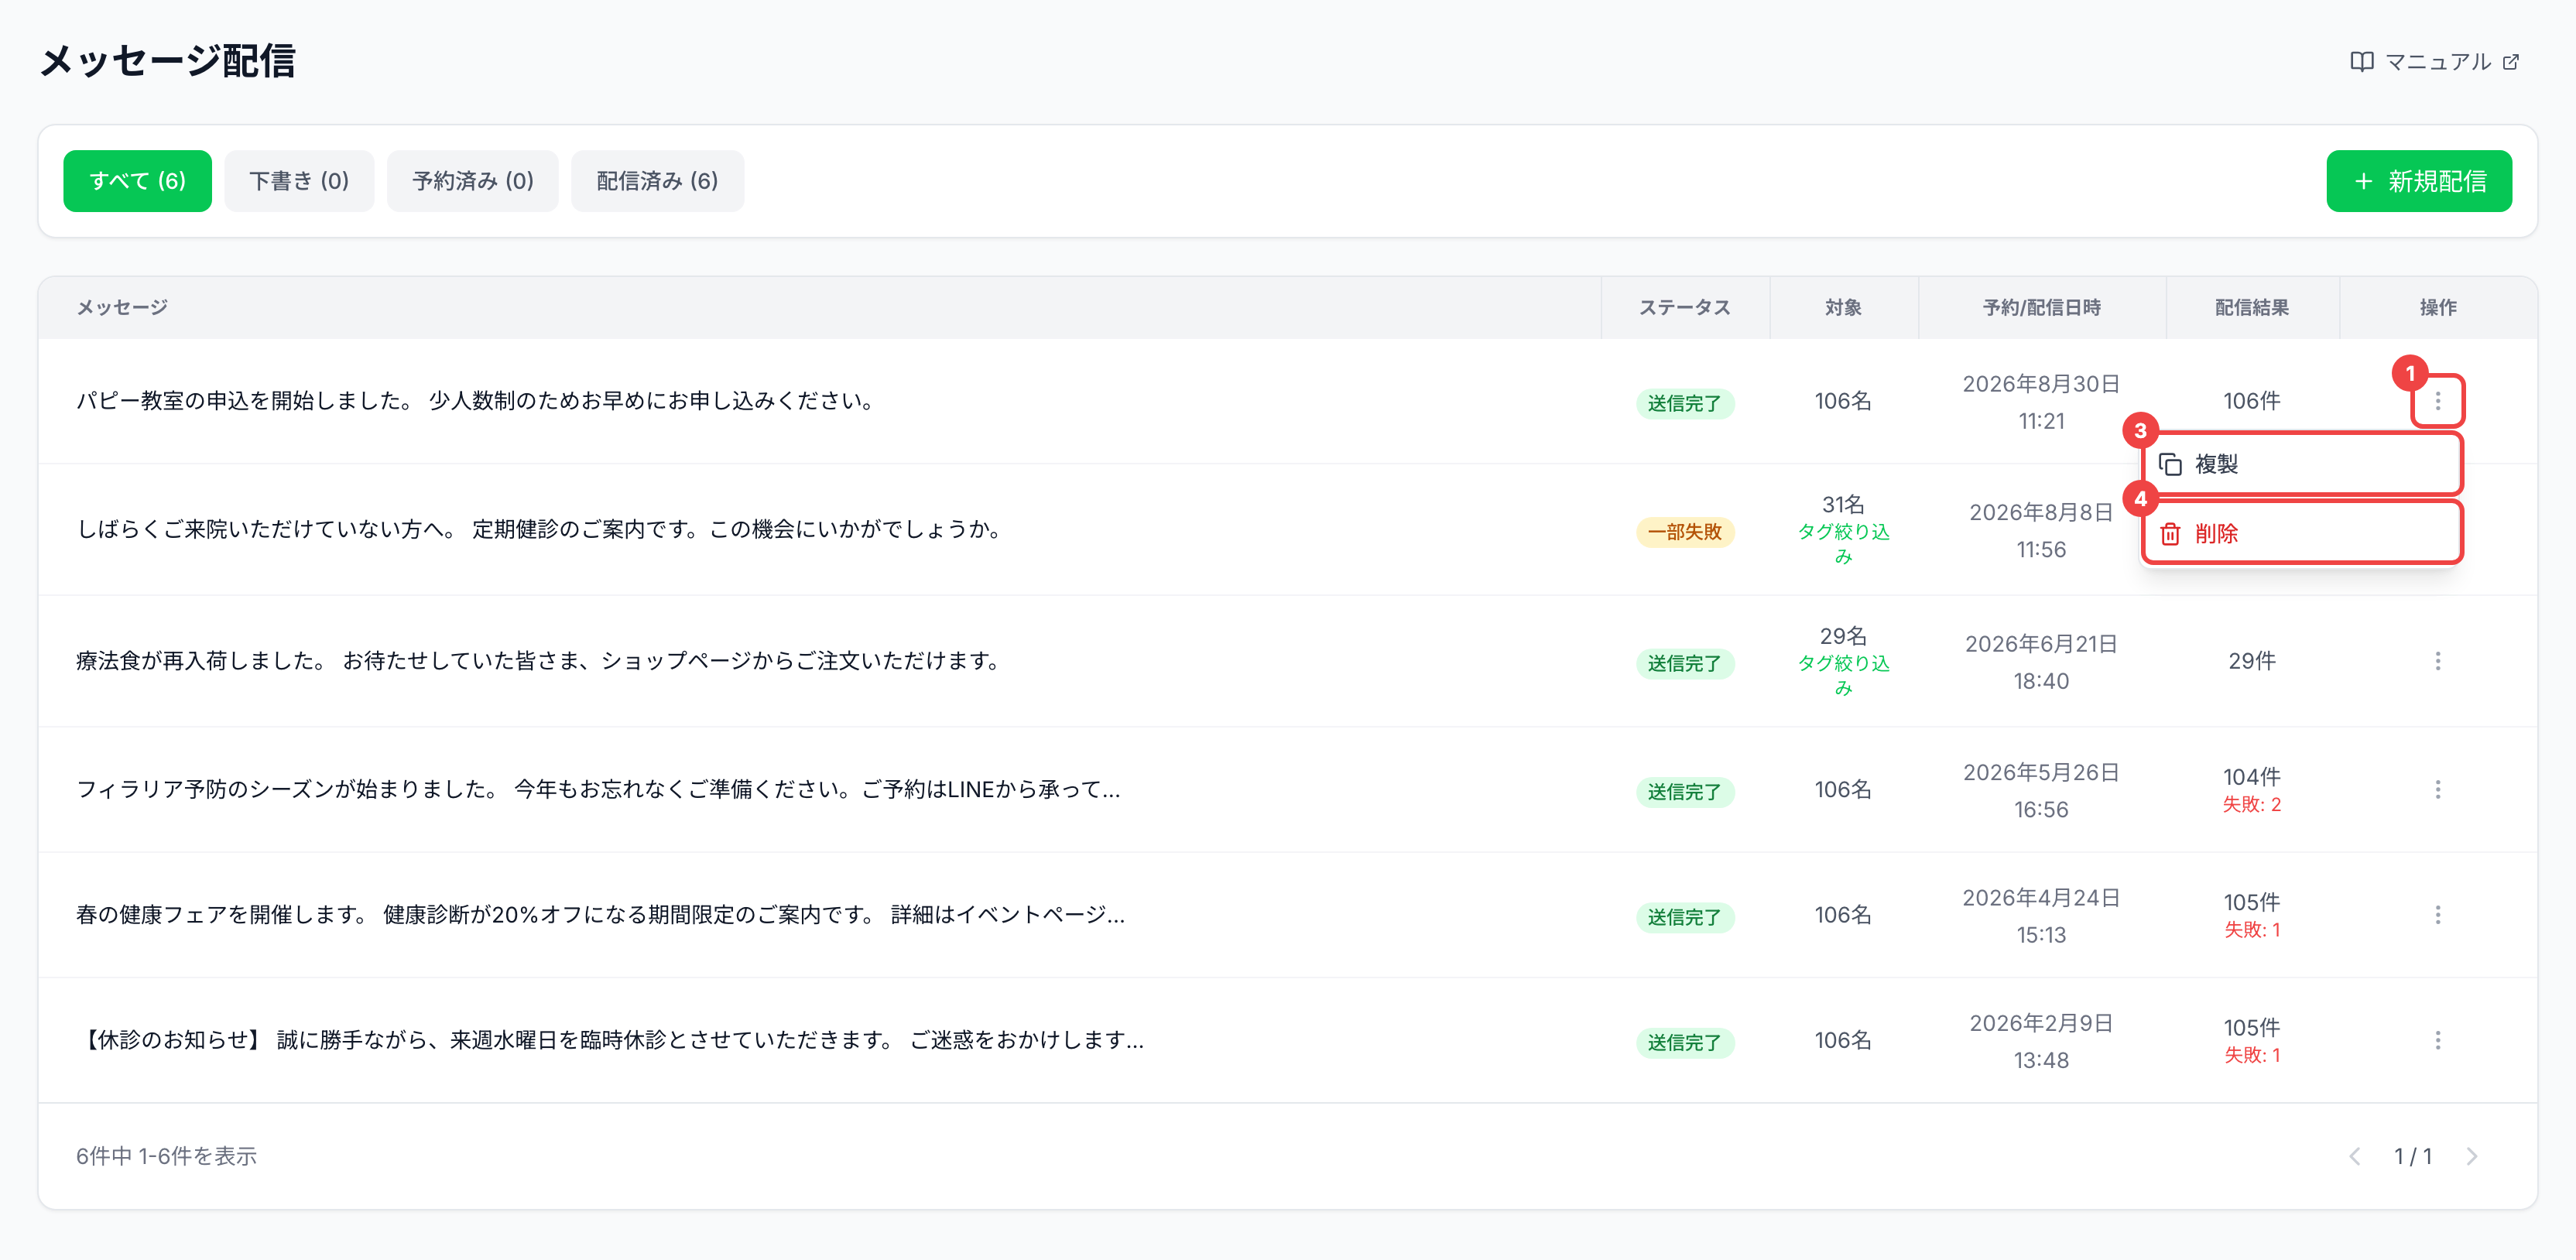
Task: Open actions menu for パピー教室 message row
Action: click(x=2437, y=401)
